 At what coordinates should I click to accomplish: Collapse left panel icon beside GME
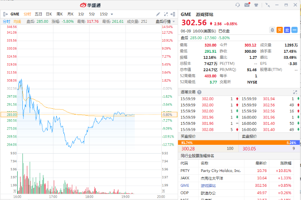point(5,14)
